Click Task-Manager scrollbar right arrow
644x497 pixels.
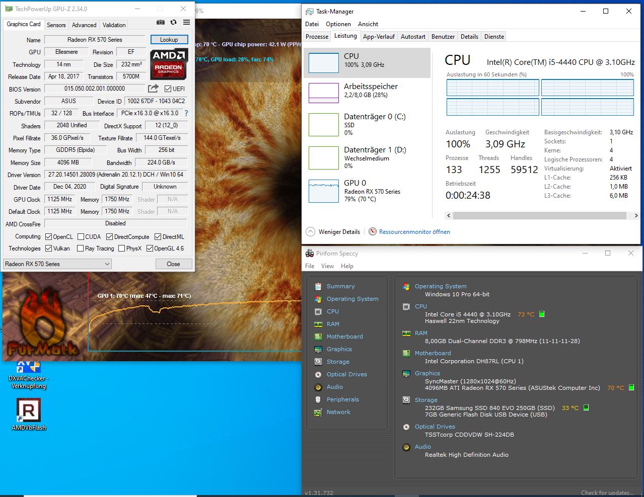(x=636, y=215)
